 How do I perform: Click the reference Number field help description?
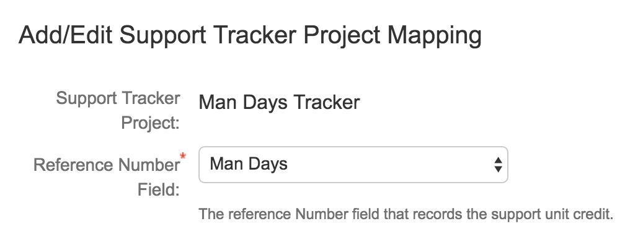[x=406, y=214]
